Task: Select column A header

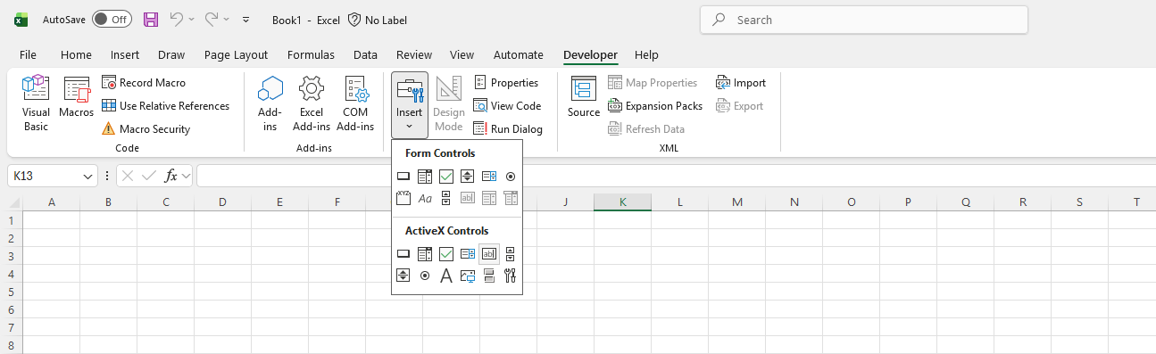Action: tap(52, 202)
